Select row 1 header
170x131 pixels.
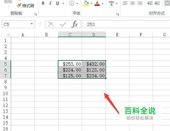[6, 41]
